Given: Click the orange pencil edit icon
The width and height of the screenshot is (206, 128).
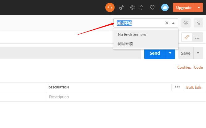Looking at the screenshot, I should (187, 37).
